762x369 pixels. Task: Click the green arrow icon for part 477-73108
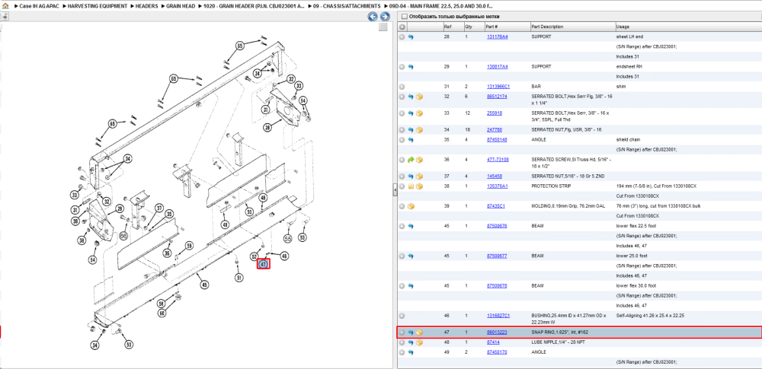(411, 159)
